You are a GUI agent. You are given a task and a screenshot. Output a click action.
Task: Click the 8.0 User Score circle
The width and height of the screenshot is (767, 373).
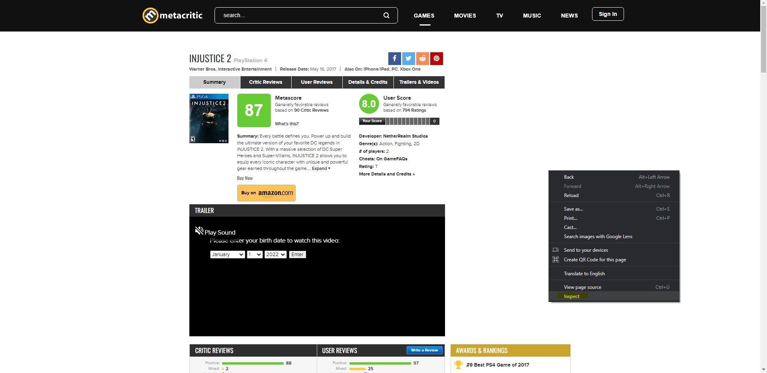(x=369, y=104)
